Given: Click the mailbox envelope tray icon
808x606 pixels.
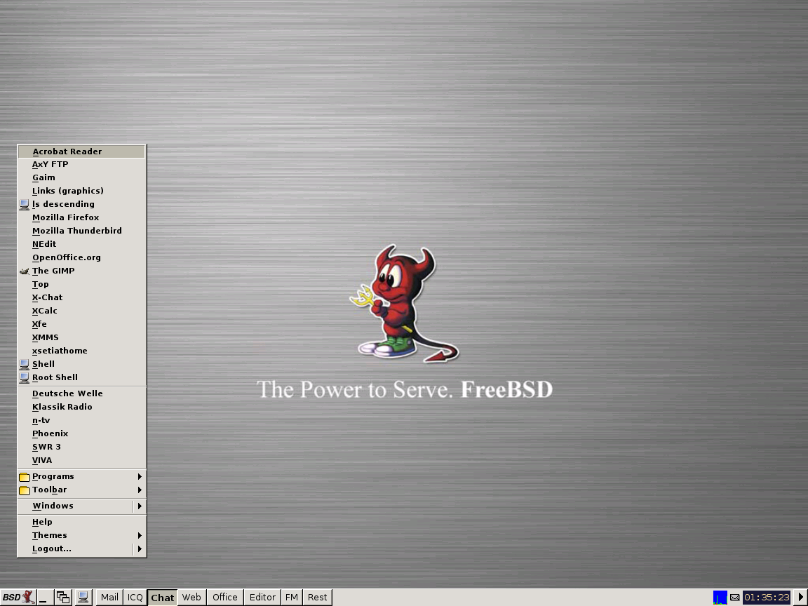Looking at the screenshot, I should click(x=735, y=598).
